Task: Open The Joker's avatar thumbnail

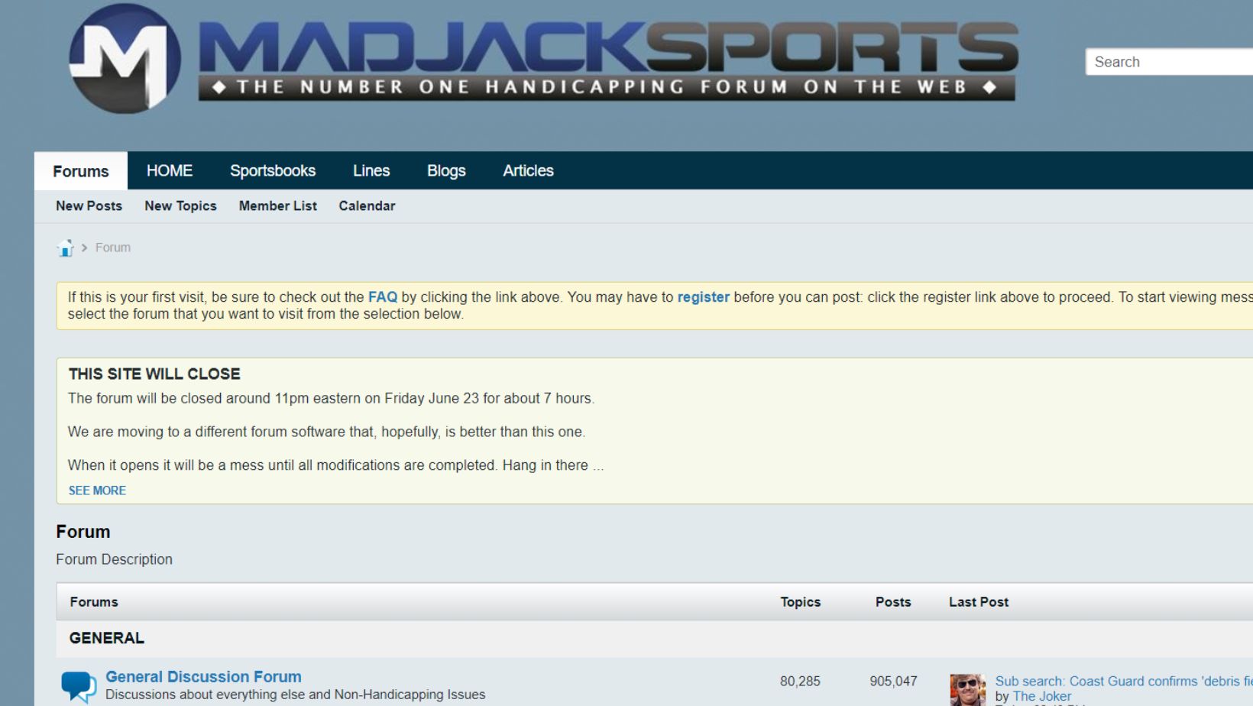Action: (x=966, y=689)
